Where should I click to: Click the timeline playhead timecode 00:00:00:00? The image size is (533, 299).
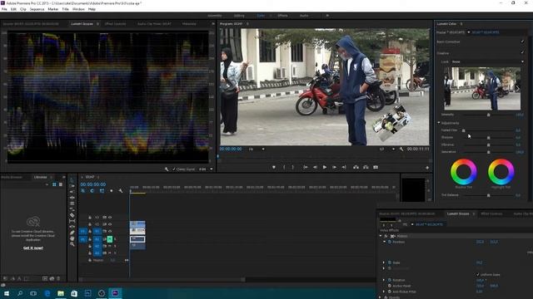pos(92,184)
